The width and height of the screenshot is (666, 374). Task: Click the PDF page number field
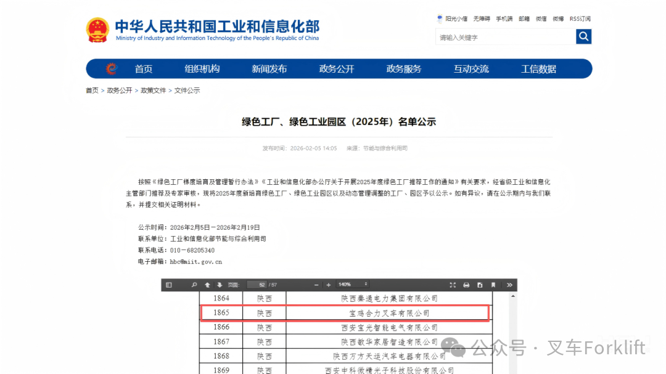click(x=257, y=285)
